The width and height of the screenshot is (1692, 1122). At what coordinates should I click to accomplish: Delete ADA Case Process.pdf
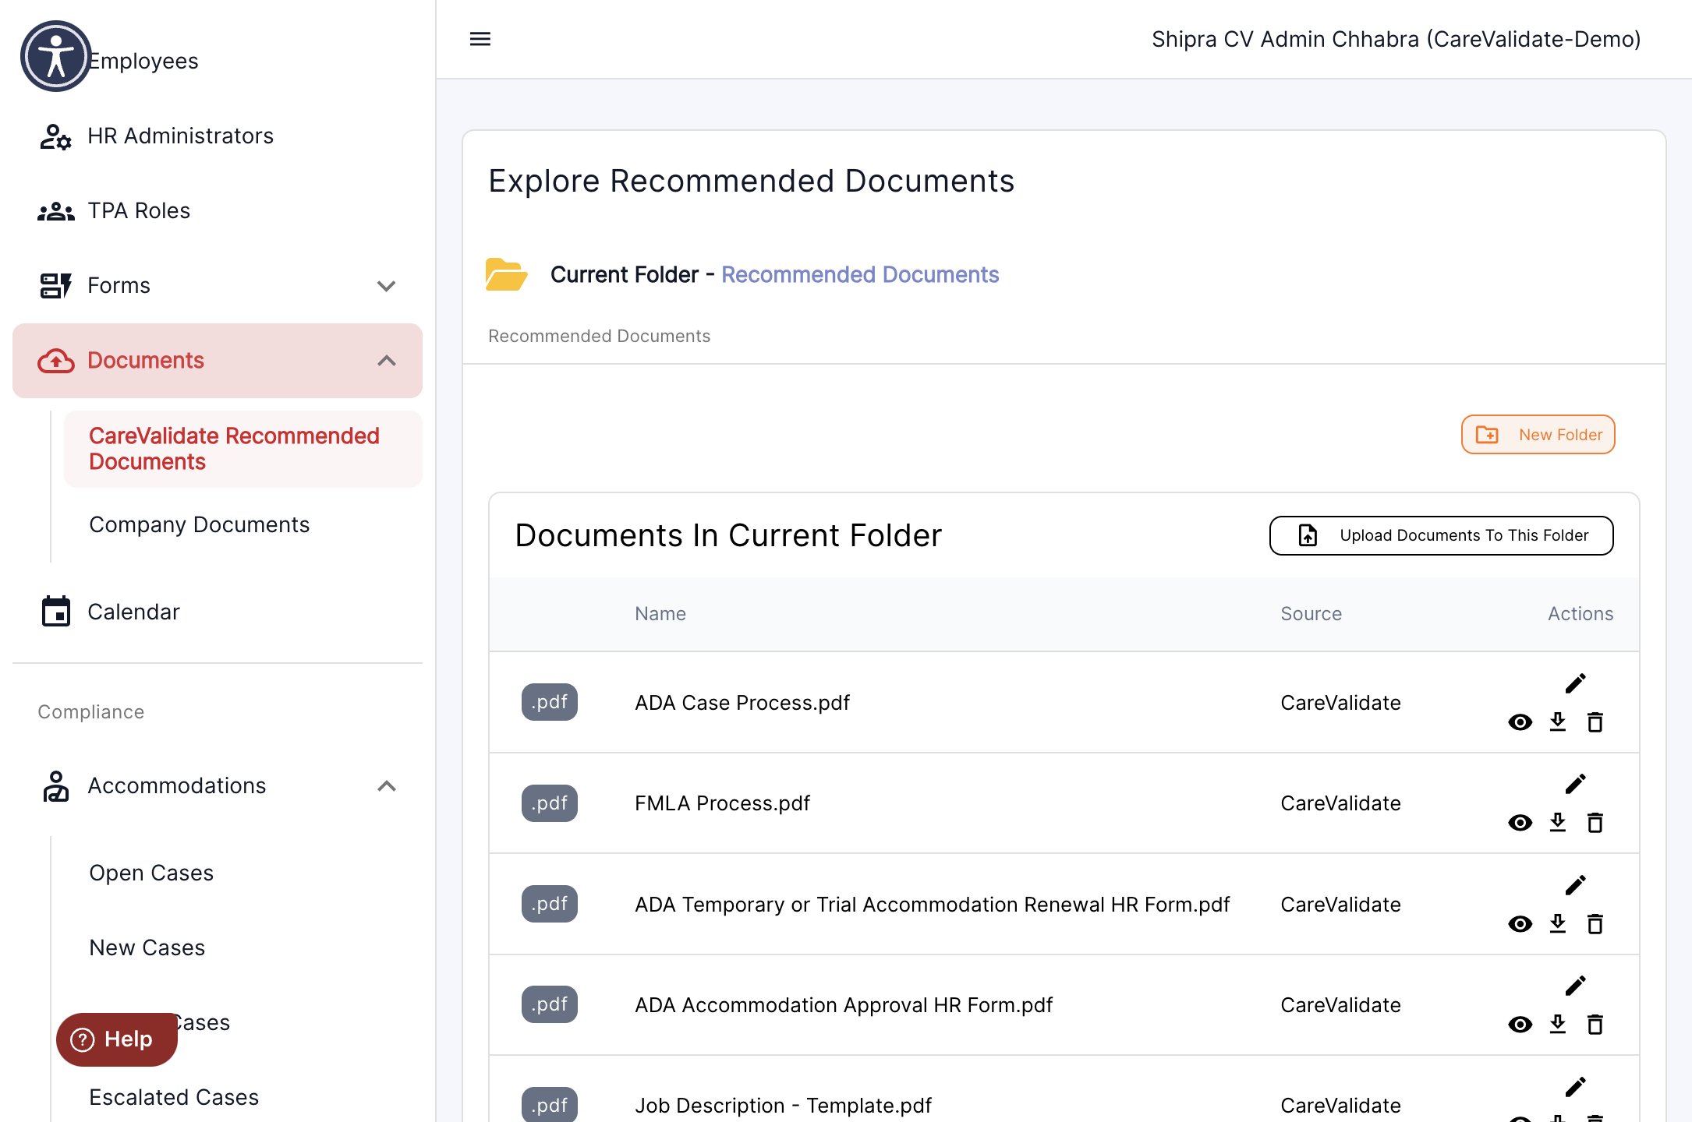coord(1595,722)
